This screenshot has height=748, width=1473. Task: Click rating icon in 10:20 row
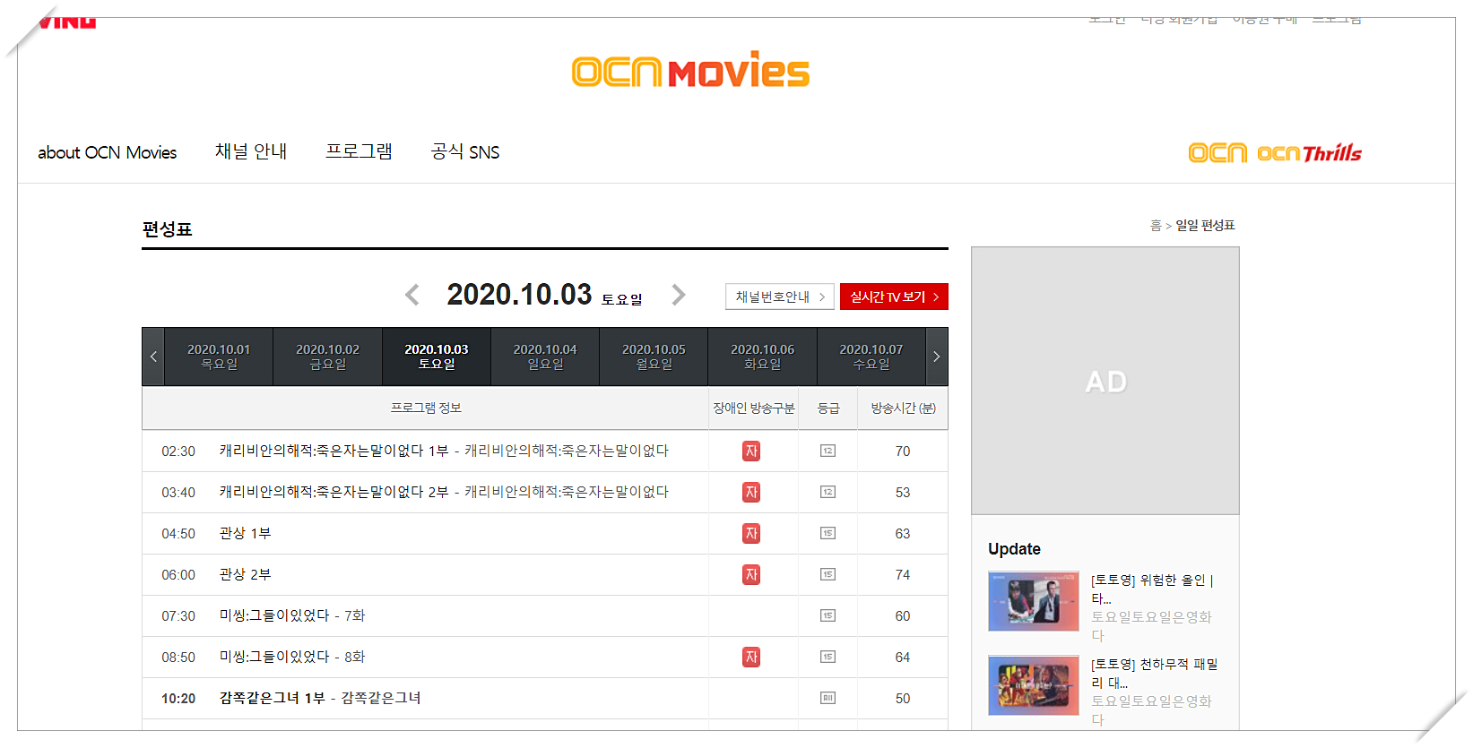click(x=828, y=699)
